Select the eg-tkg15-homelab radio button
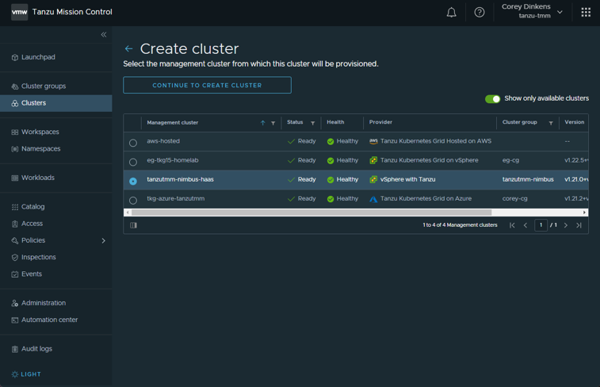Image resolution: width=600 pixels, height=387 pixels. tap(133, 162)
